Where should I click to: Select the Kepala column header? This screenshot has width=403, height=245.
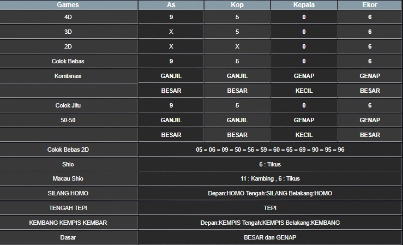coord(304,5)
